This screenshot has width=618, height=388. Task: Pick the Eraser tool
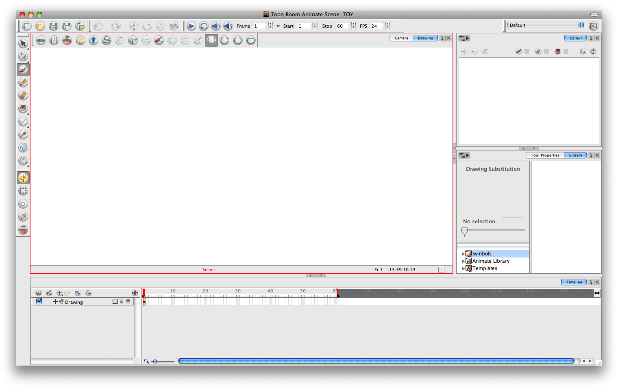[x=23, y=96]
